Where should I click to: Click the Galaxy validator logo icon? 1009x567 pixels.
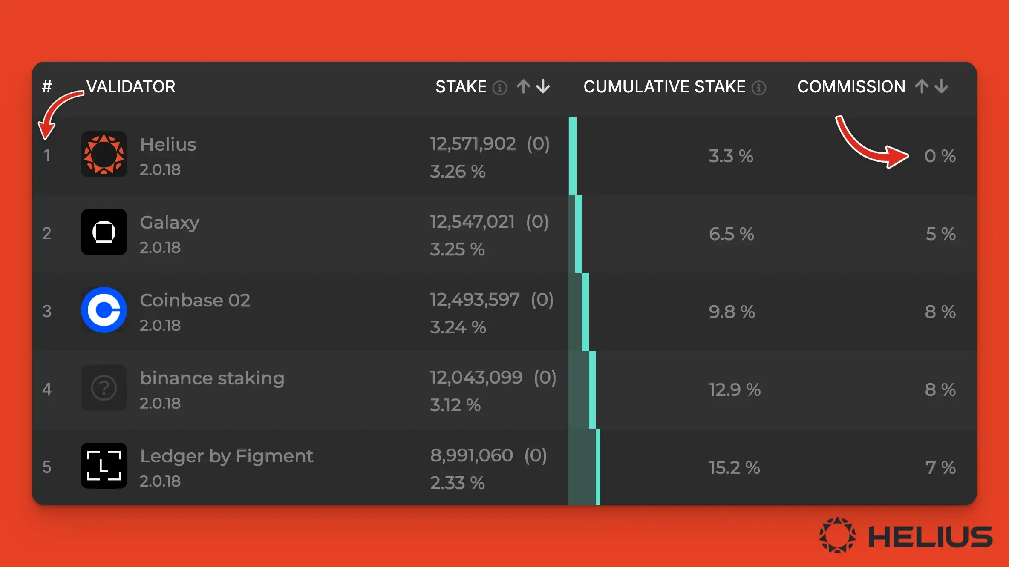(x=104, y=232)
